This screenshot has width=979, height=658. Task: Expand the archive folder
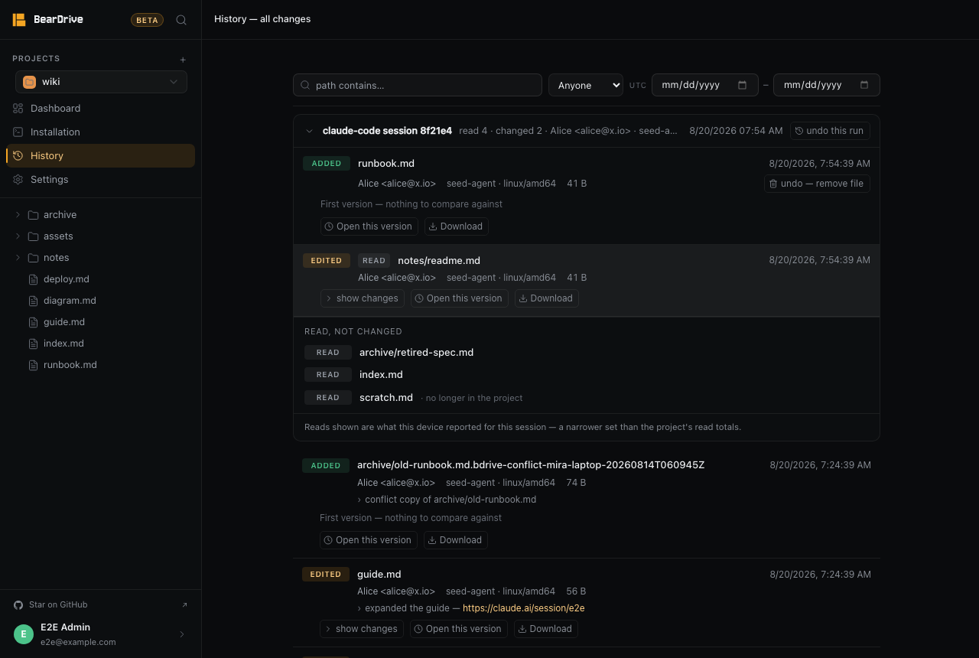click(x=18, y=215)
